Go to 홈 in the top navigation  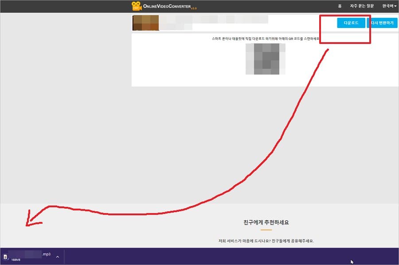coord(340,6)
